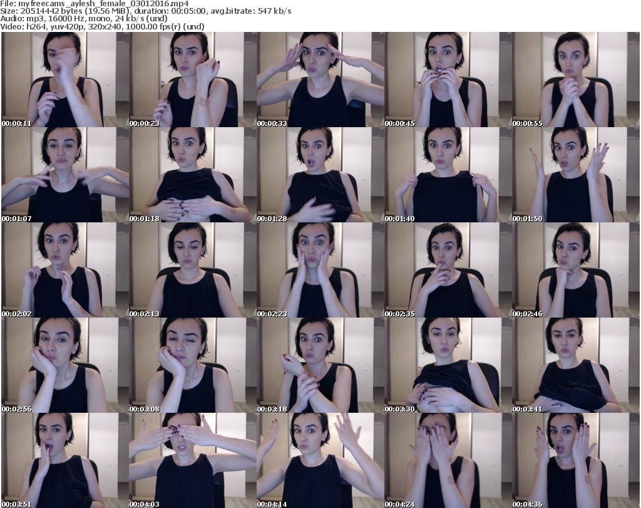This screenshot has height=508, width=641.
Task: Choose the frame stamped 00:01:40
Action: point(448,175)
